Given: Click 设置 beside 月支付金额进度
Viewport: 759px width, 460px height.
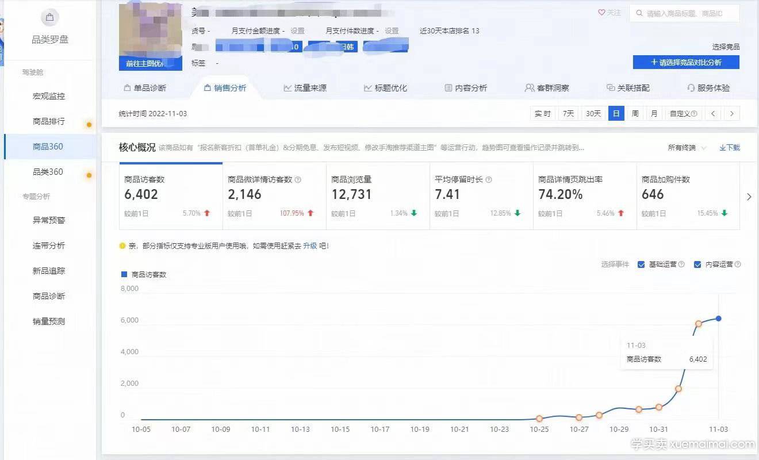Looking at the screenshot, I should [297, 31].
